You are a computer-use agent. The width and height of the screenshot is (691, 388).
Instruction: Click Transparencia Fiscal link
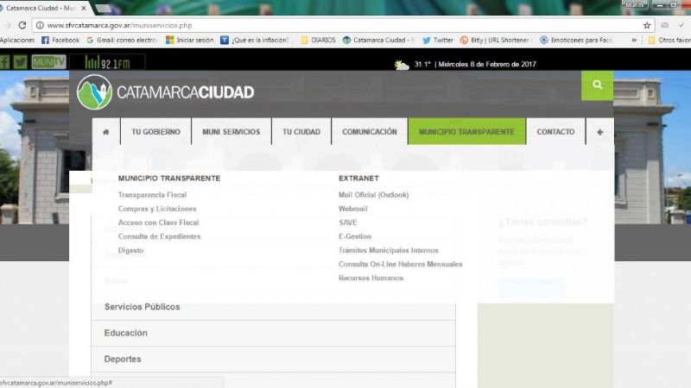click(x=153, y=195)
